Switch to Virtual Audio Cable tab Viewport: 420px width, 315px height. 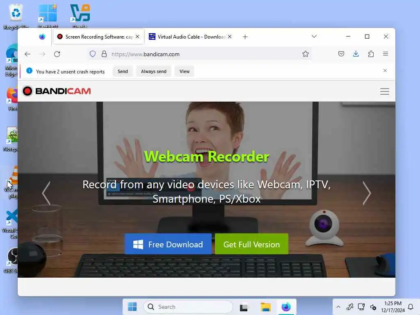tap(190, 37)
